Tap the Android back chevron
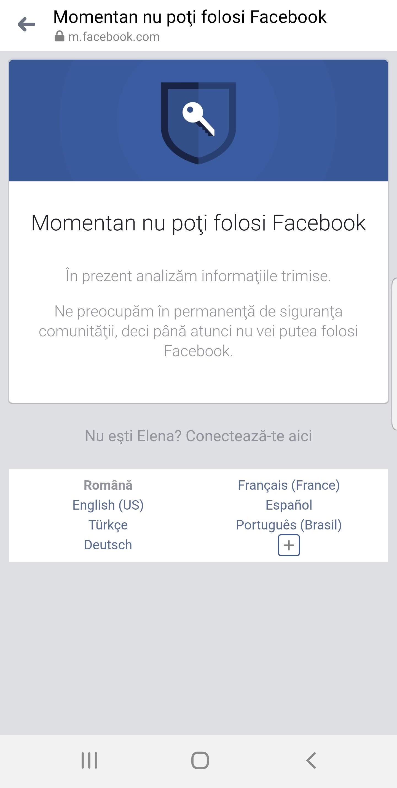This screenshot has width=397, height=788. point(311,760)
